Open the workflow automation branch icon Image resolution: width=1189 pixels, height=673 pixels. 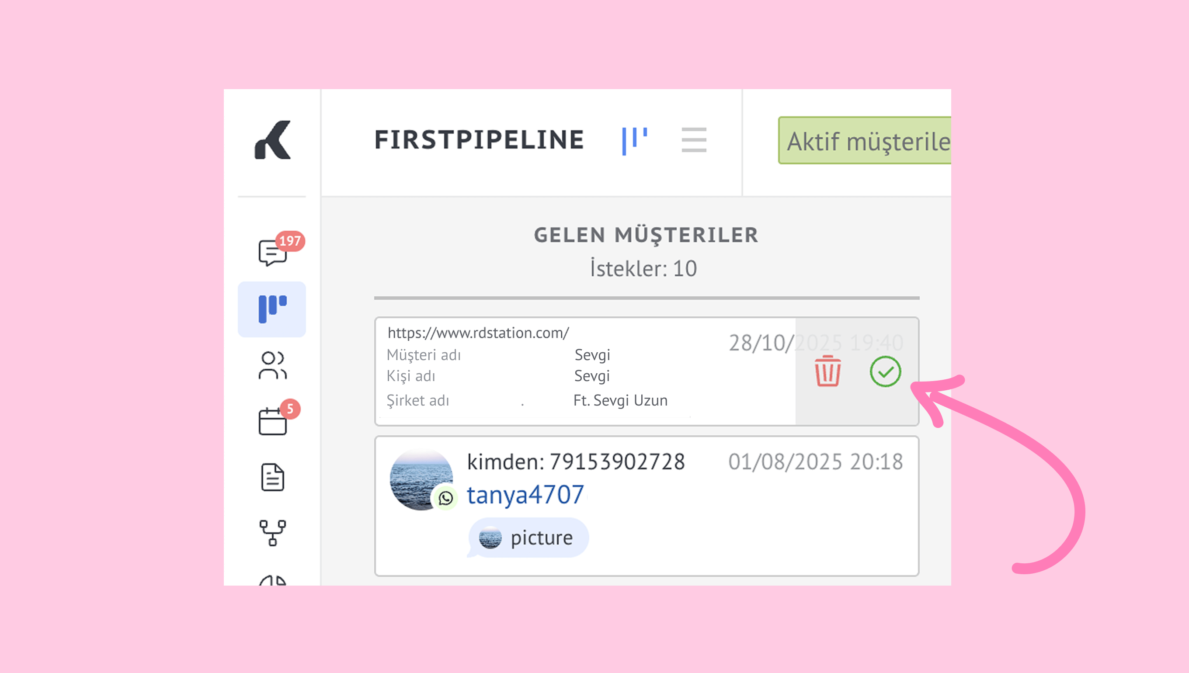(272, 532)
